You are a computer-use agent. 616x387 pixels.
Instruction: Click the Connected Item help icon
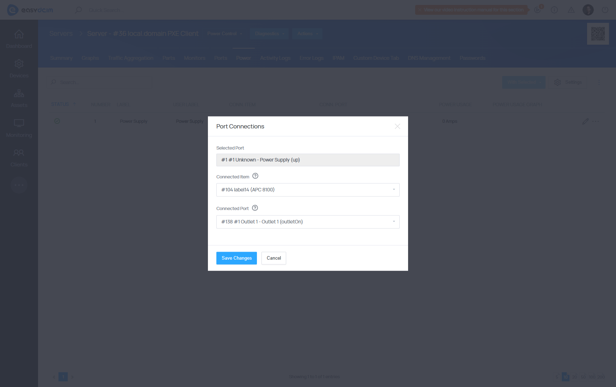[x=255, y=176]
